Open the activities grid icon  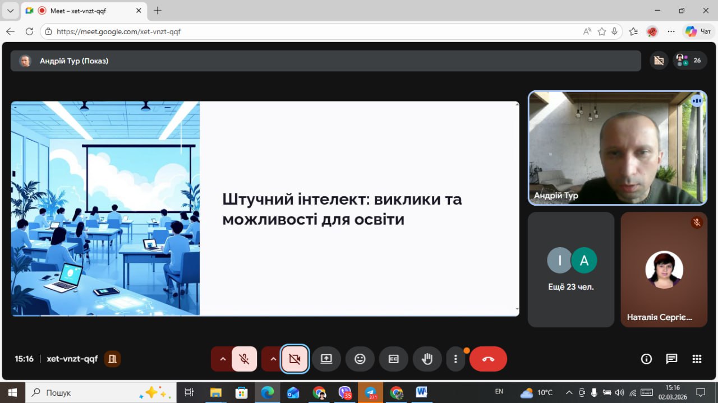697,359
